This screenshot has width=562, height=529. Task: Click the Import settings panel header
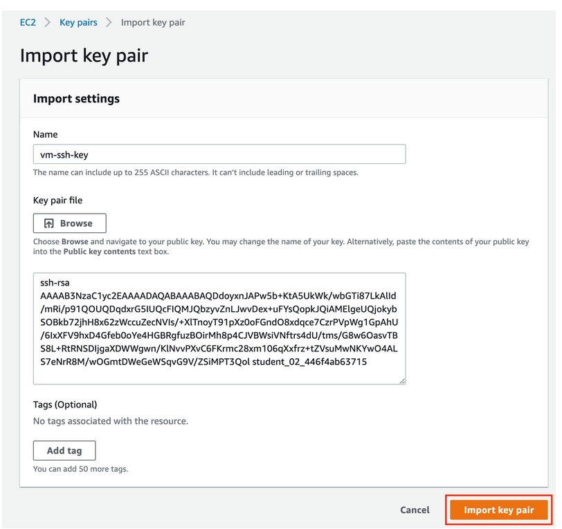pyautogui.click(x=76, y=98)
